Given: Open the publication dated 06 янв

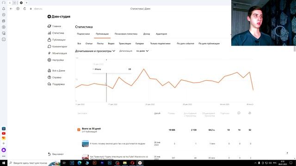Looking at the screenshot, I should [117, 143].
